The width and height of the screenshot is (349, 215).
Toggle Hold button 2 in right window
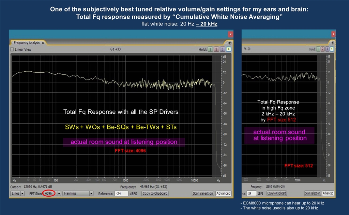coord(323,49)
